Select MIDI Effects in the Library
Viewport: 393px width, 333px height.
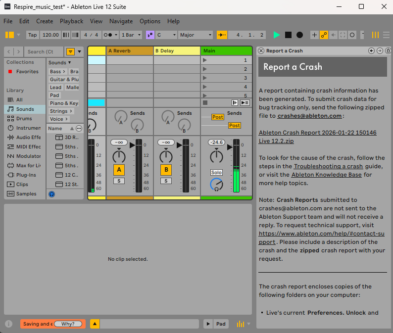(24, 146)
